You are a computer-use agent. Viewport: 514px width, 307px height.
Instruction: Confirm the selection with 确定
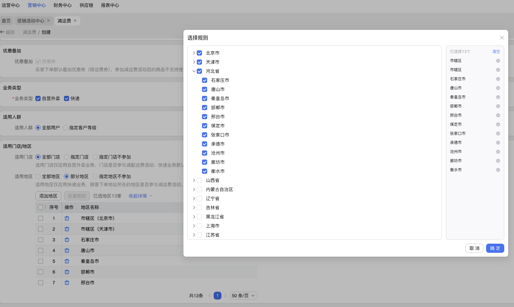tap(495, 248)
